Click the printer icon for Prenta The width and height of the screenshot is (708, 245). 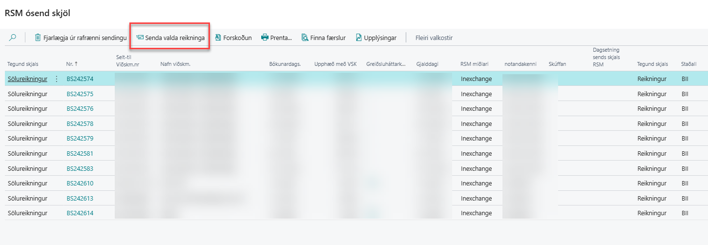(x=265, y=38)
